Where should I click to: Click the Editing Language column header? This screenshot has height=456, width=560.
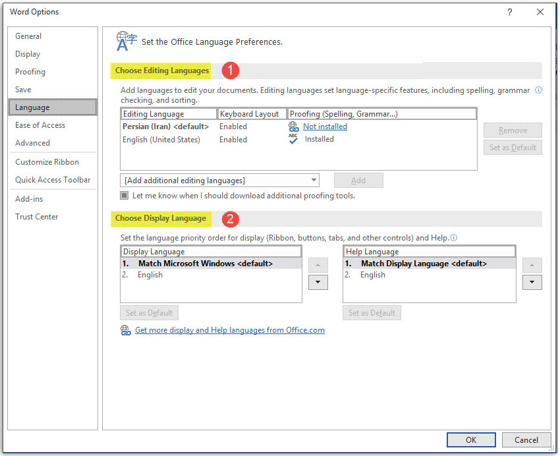169,114
